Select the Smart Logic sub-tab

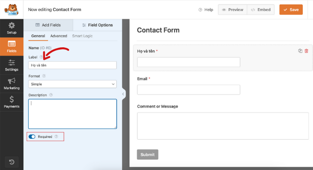(82, 36)
